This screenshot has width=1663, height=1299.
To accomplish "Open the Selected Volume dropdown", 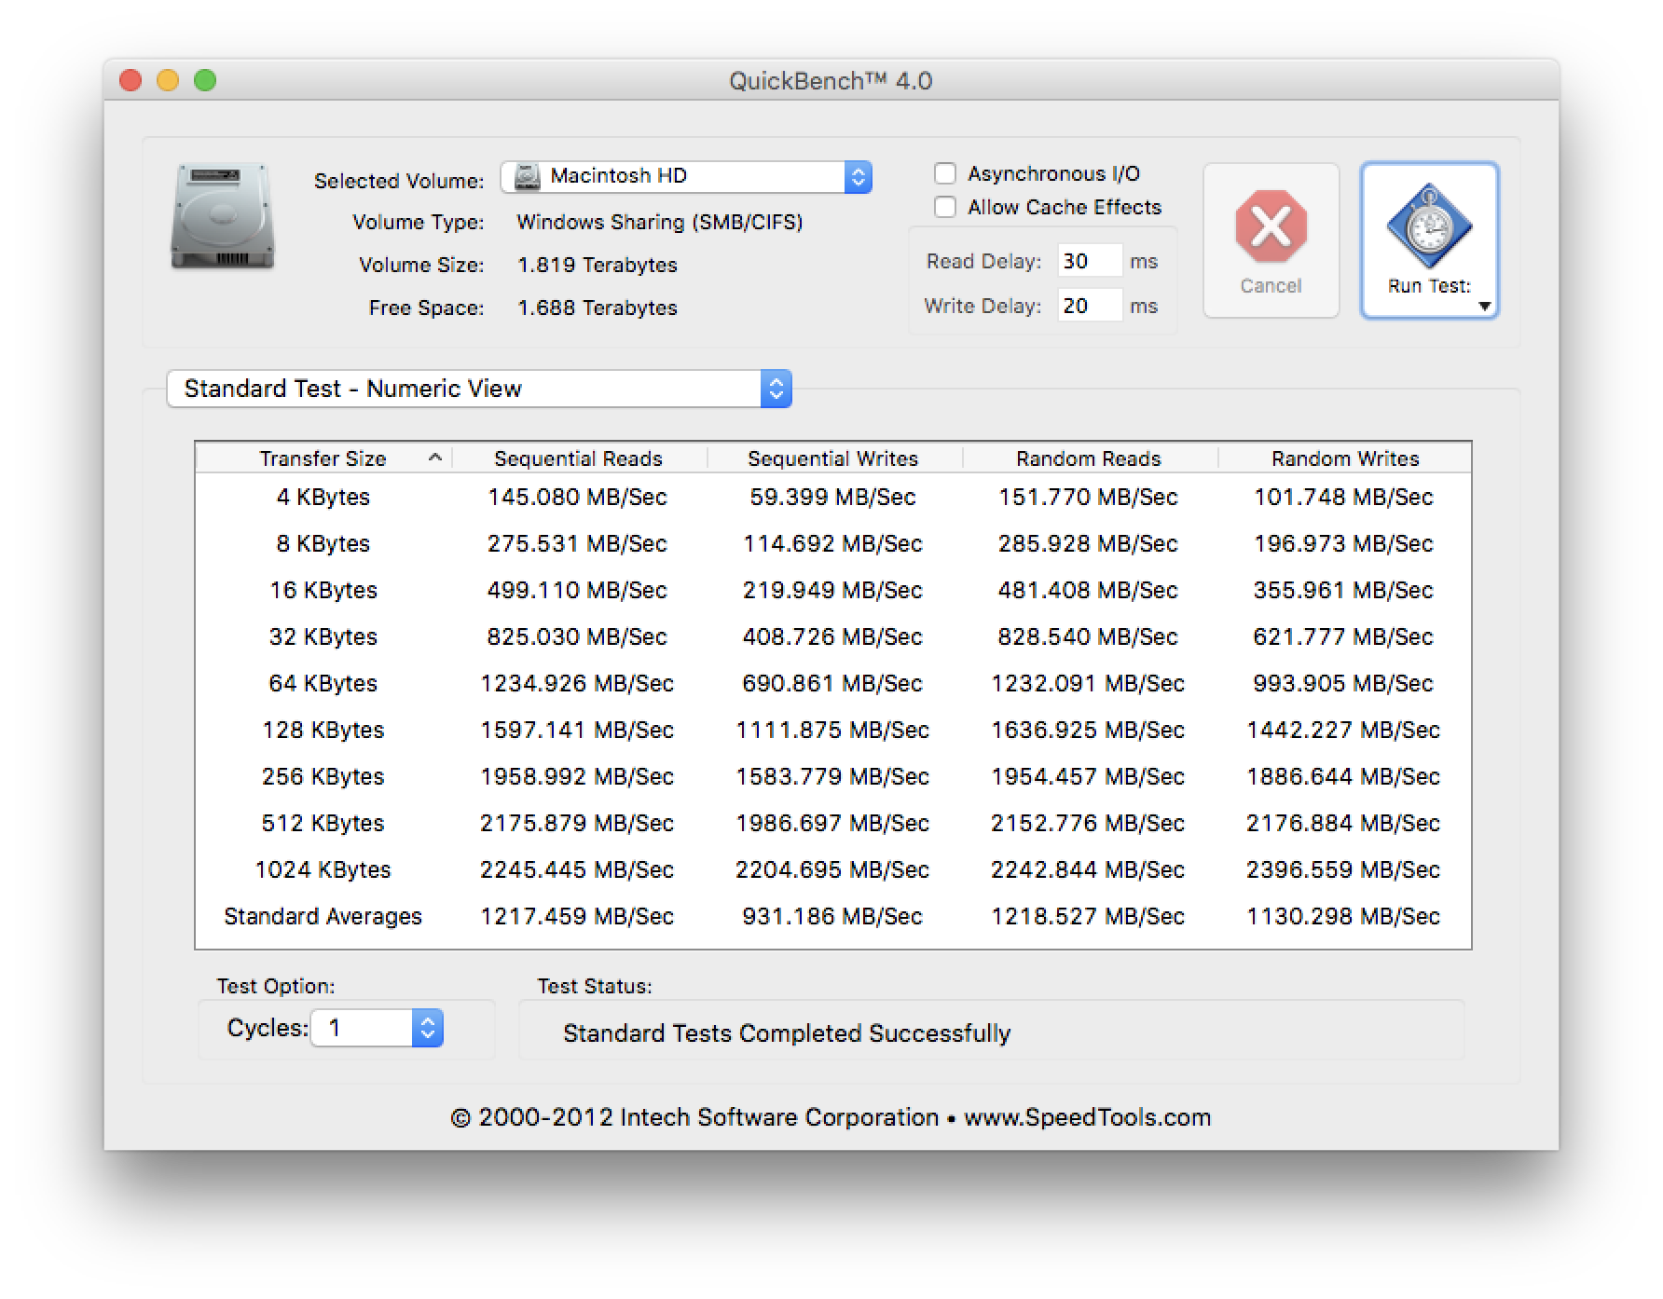I will 686,176.
